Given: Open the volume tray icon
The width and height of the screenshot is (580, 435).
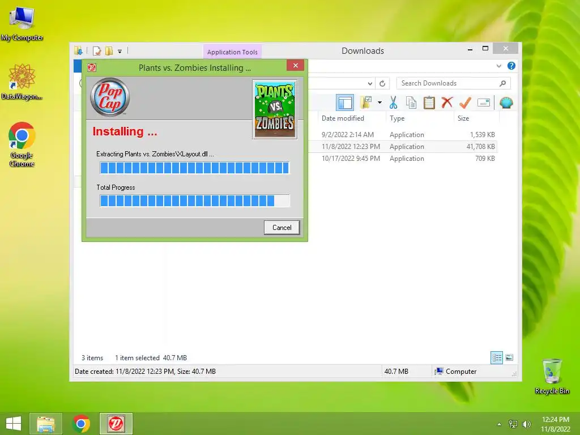Looking at the screenshot, I should [526, 424].
